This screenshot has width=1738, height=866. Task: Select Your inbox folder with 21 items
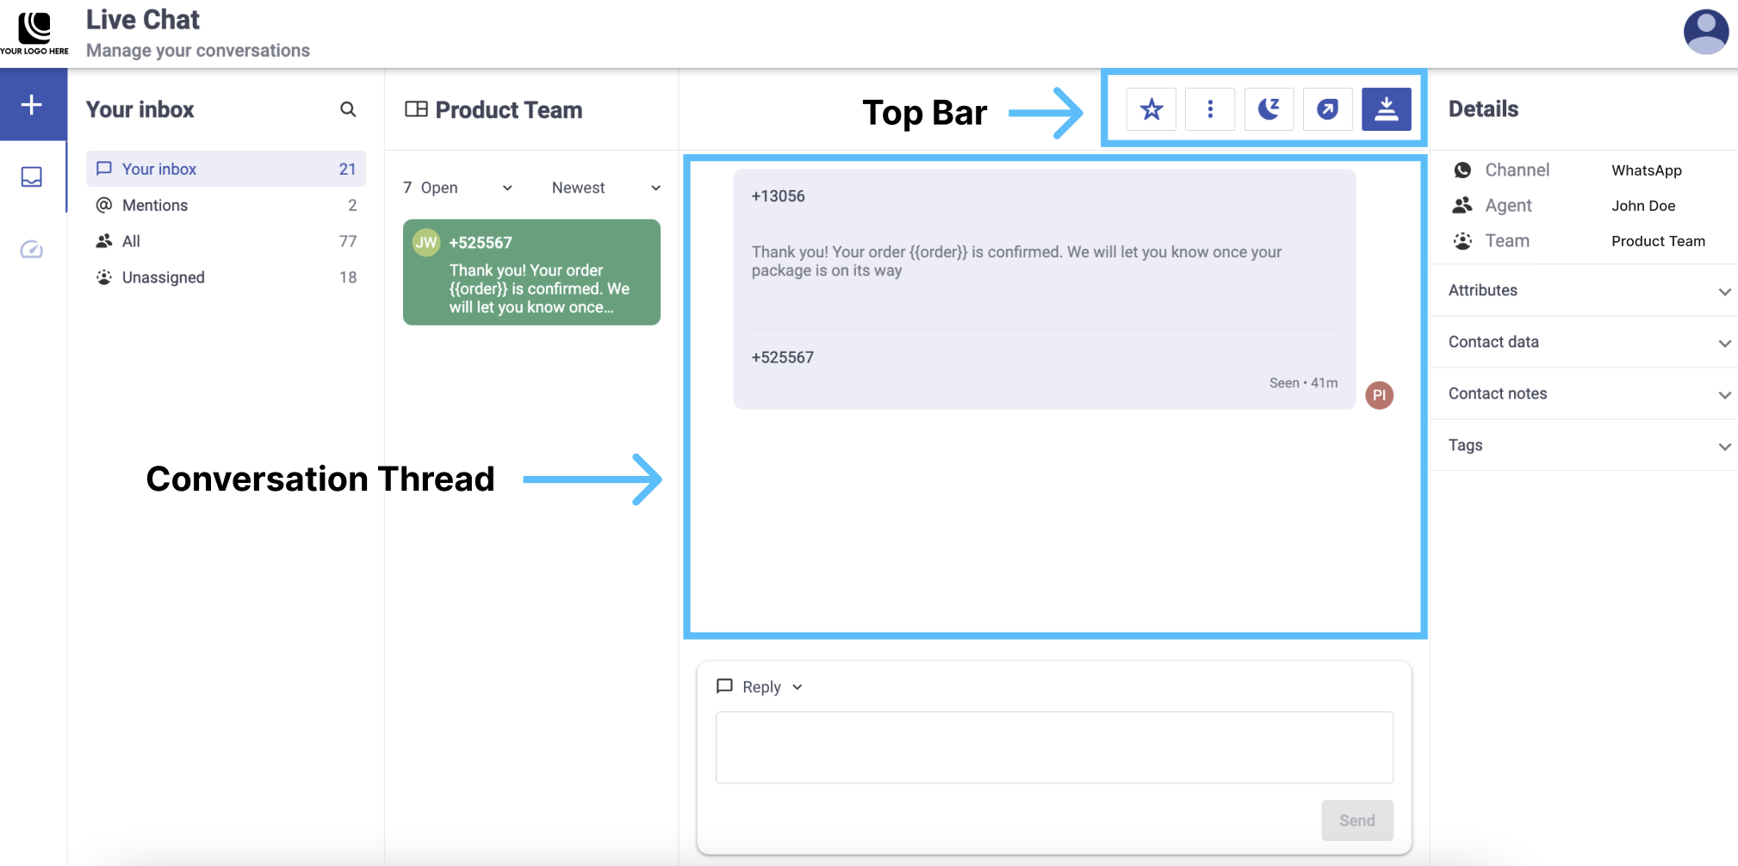click(226, 169)
